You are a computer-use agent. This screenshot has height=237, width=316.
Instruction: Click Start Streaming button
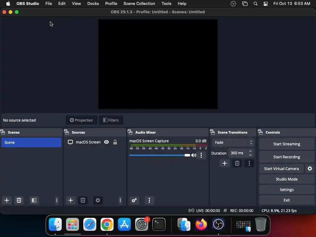pyautogui.click(x=287, y=144)
